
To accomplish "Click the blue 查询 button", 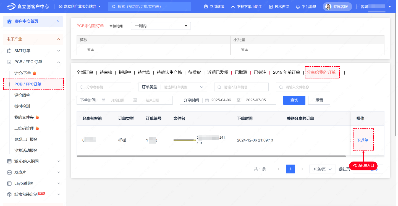I will pos(294,100).
